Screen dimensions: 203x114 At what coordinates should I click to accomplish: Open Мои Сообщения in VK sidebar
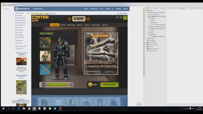coord(20,25)
